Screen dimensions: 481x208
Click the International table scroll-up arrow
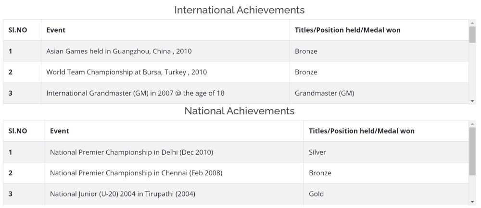pyautogui.click(x=472, y=23)
